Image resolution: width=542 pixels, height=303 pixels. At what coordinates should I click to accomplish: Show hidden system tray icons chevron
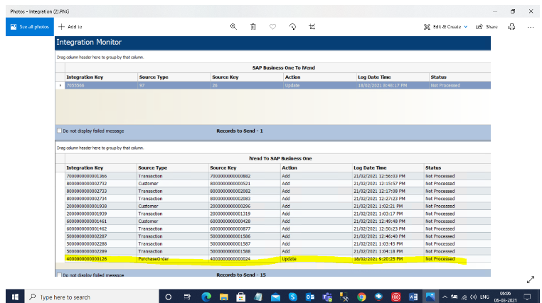pyautogui.click(x=445, y=297)
